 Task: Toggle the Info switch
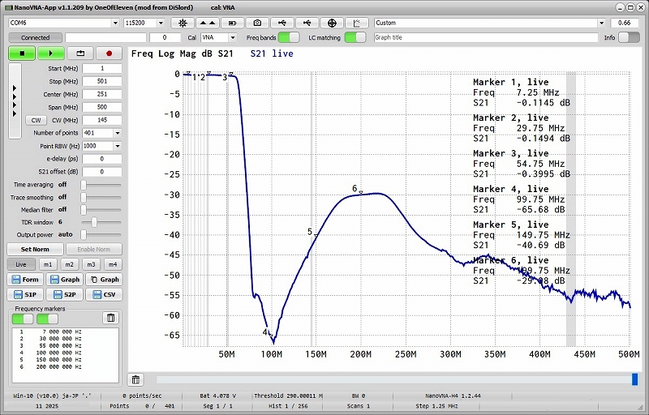(x=628, y=37)
